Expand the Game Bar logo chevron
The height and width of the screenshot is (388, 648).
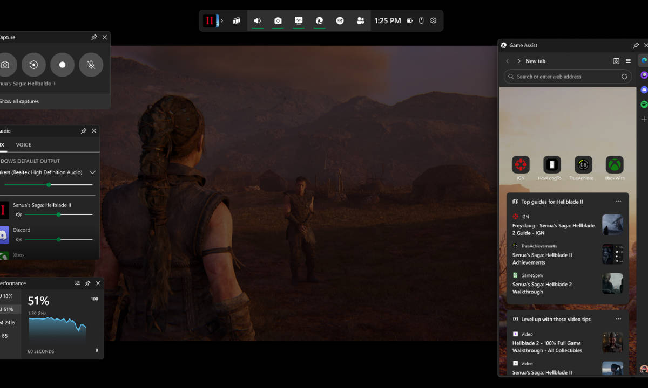click(221, 20)
